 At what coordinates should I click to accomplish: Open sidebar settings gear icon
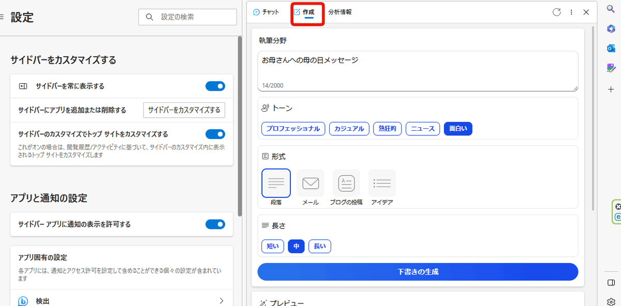[611, 301]
